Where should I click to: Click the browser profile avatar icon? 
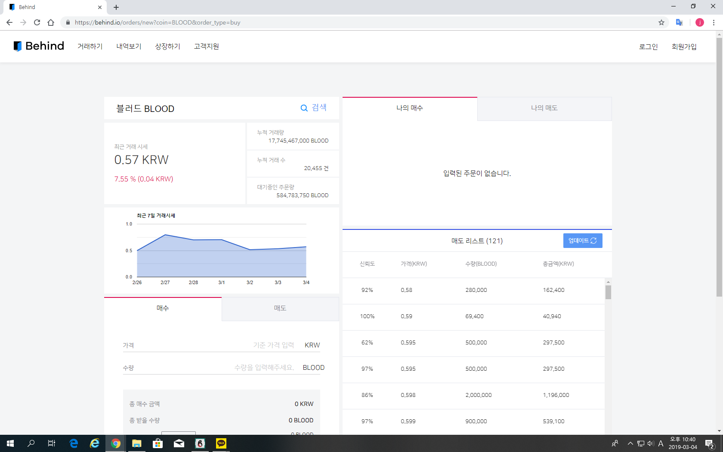click(x=699, y=22)
